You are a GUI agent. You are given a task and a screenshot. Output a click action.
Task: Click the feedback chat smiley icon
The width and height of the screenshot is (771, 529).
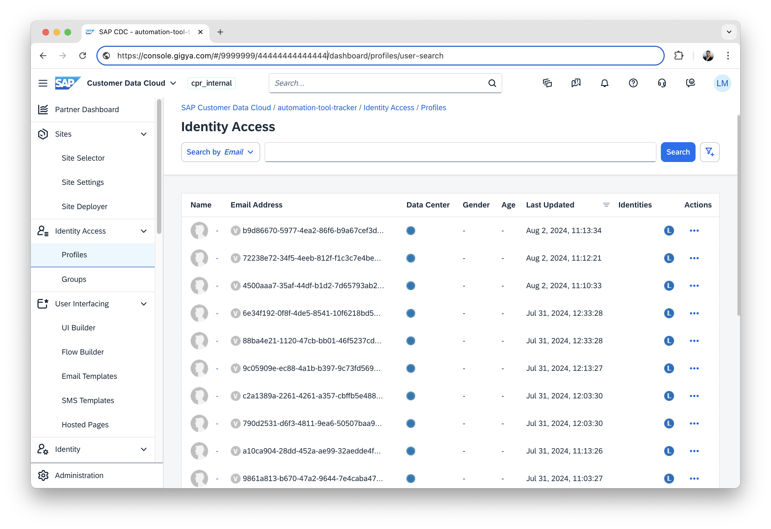tap(690, 83)
